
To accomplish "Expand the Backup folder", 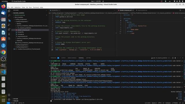I will coord(19,24).
